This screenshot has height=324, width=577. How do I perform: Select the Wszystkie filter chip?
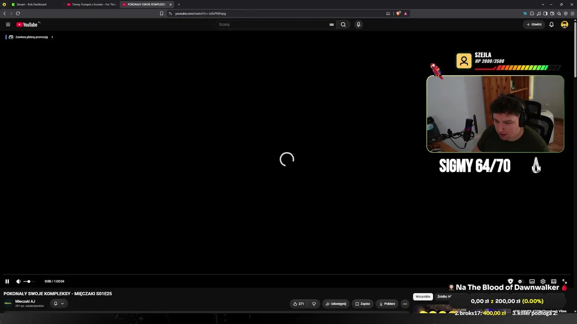click(x=423, y=297)
